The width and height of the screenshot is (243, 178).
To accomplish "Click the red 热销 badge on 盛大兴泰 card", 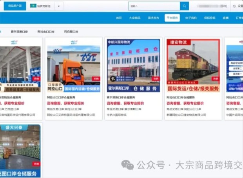I will tap(36, 164).
